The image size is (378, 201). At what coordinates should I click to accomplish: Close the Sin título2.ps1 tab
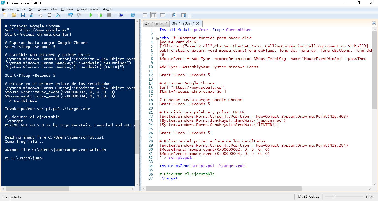point(198,24)
